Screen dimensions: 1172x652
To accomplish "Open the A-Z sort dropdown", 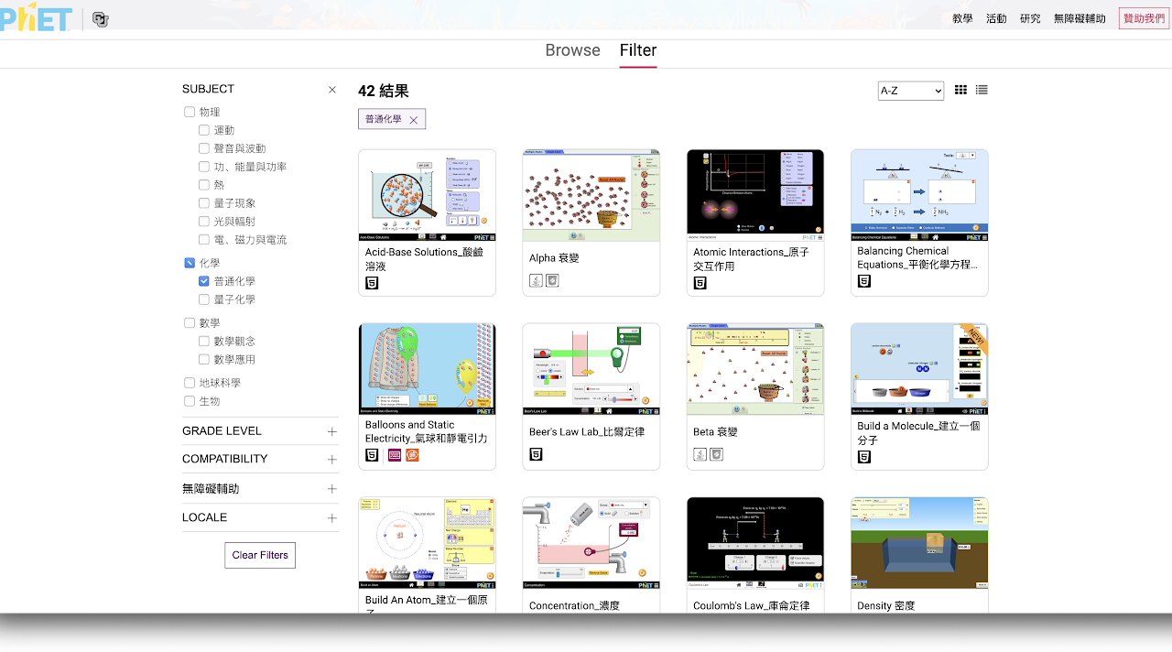I will [x=910, y=91].
